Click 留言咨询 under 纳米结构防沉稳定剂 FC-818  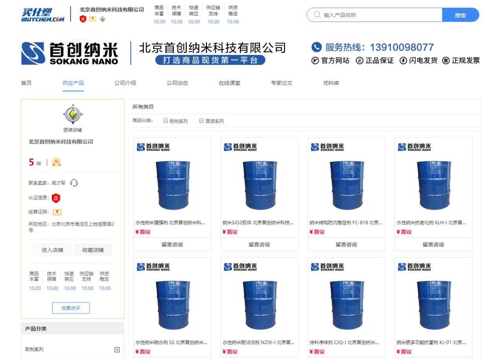[x=346, y=244]
